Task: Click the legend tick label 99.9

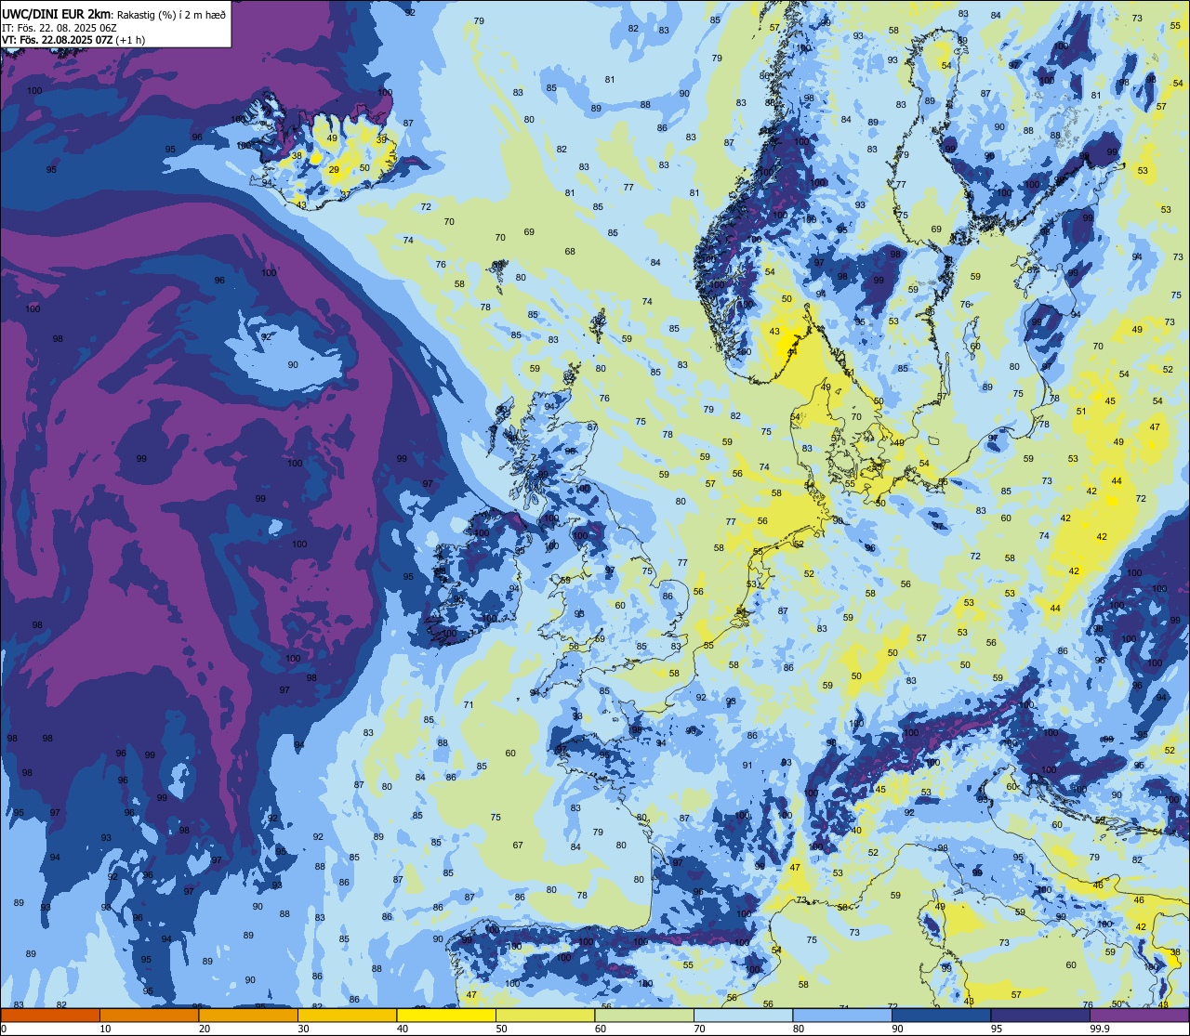Action: (1101, 1029)
